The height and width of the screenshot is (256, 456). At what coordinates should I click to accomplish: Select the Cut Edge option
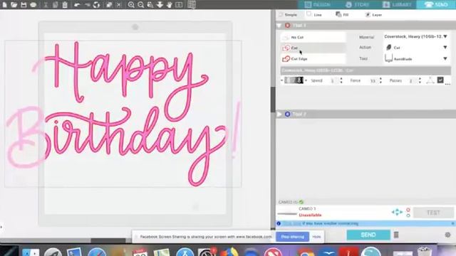313,58
